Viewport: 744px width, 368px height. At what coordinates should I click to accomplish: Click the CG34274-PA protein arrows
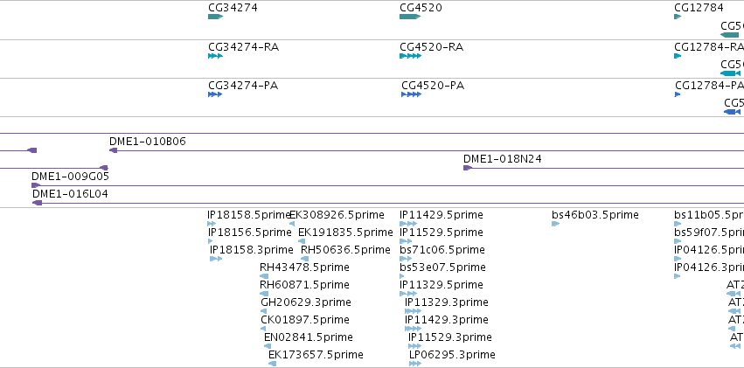coord(215,94)
